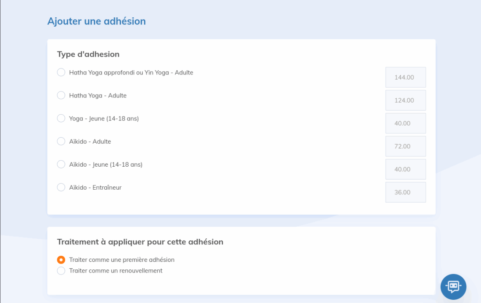Select Aïkido - Adulte membership radio
The image size is (481, 303).
61,141
